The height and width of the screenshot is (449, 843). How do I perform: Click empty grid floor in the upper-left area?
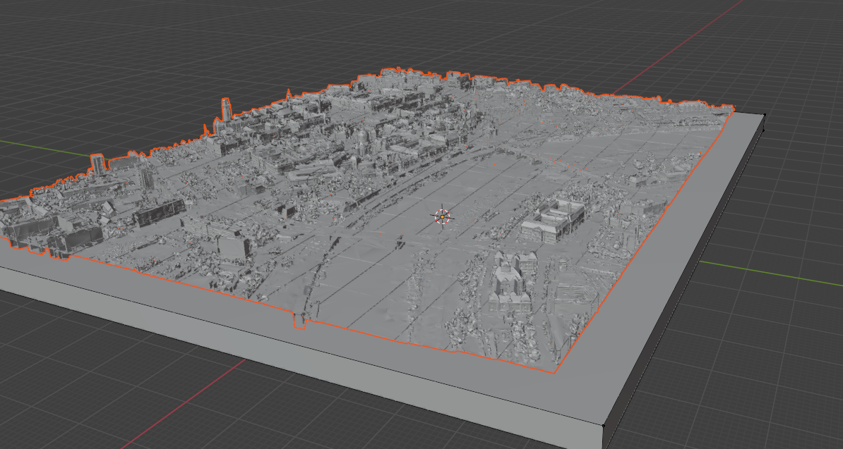click(x=106, y=56)
